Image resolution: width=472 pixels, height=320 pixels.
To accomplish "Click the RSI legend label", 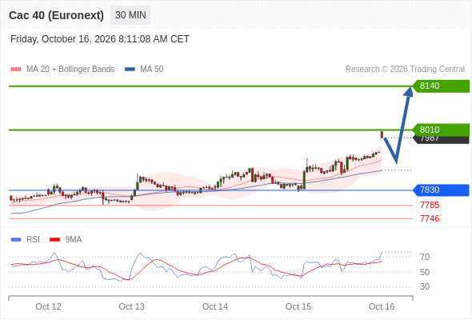I will (x=33, y=240).
